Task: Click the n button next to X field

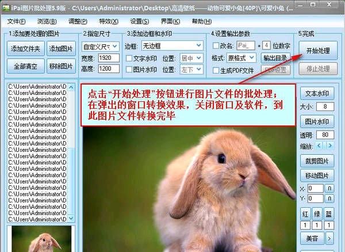Action: 329,188
